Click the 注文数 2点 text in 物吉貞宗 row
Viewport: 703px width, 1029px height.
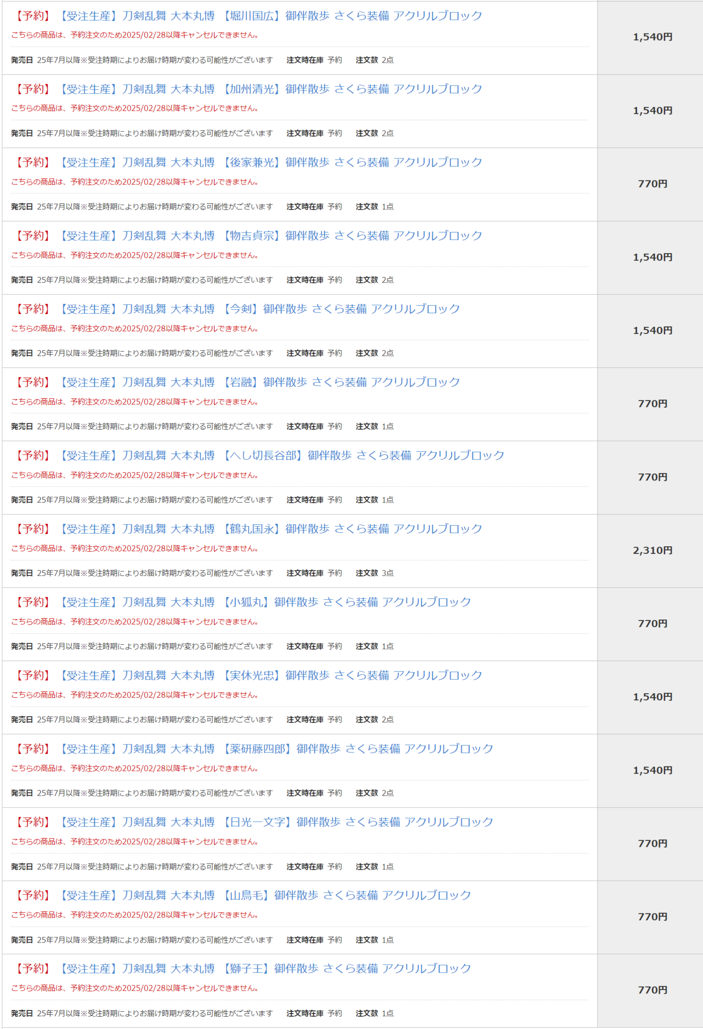click(x=375, y=280)
